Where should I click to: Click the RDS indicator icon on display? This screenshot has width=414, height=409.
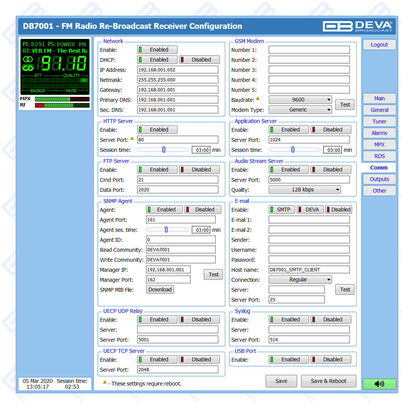(x=28, y=68)
